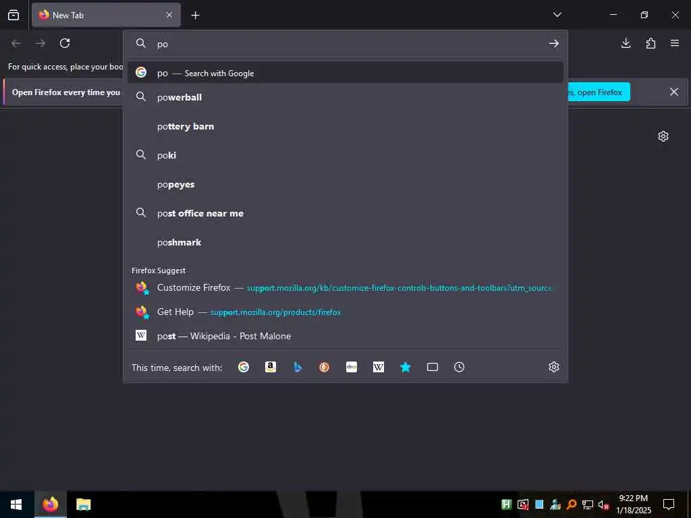
Task: Click the muted volume tray icon
Action: click(x=603, y=505)
